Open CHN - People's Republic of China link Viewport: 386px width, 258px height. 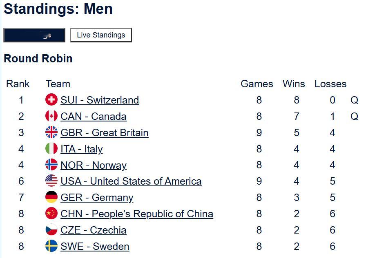[x=137, y=214]
